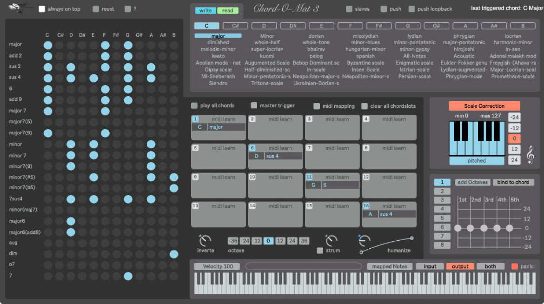Click the insect logo icon
The height and width of the screenshot is (304, 544).
pyautogui.click(x=16, y=7)
